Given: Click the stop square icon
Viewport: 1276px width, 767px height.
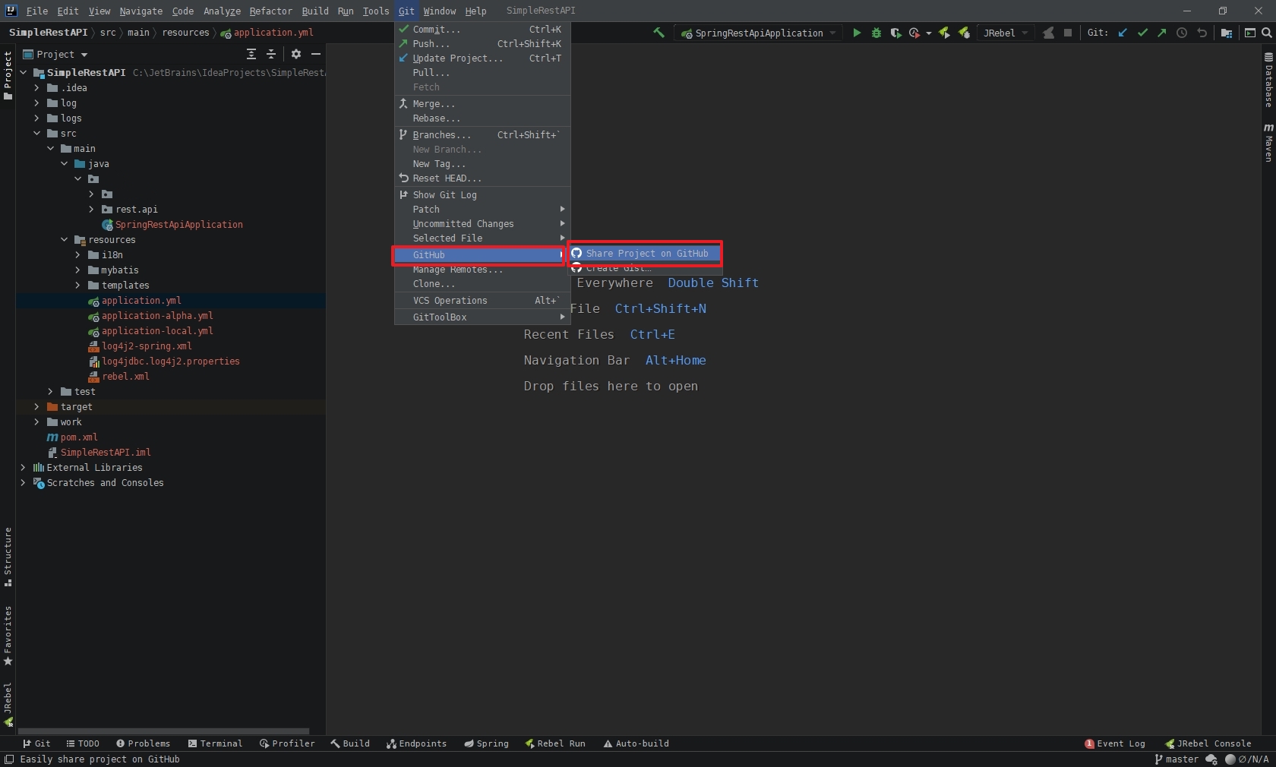Looking at the screenshot, I should [x=1068, y=33].
